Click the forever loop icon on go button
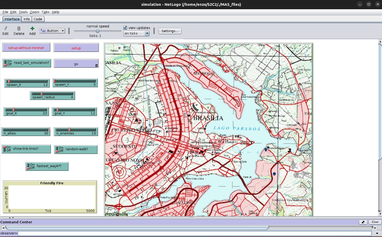 point(96,65)
